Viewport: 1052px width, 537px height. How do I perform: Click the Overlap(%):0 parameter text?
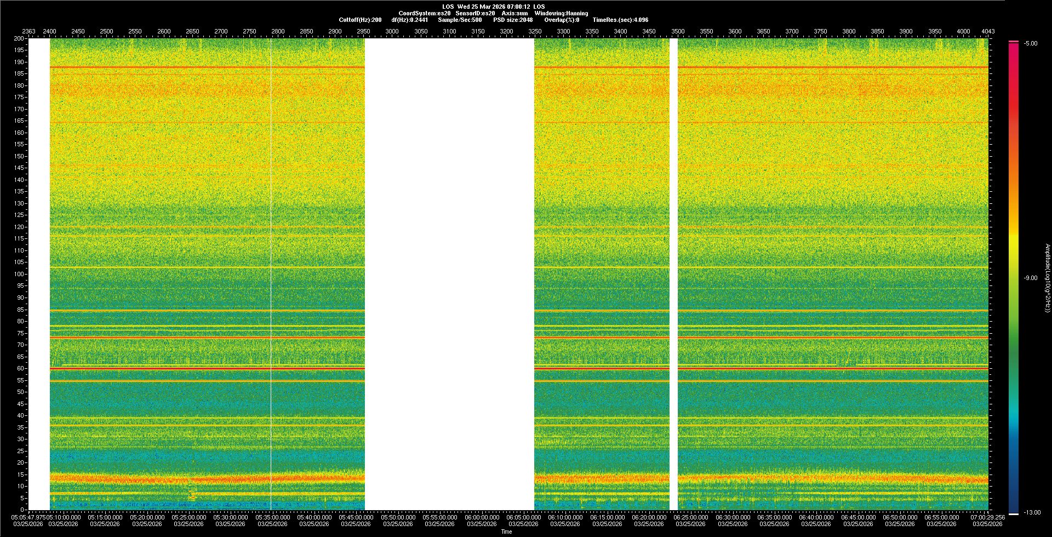[x=562, y=20]
